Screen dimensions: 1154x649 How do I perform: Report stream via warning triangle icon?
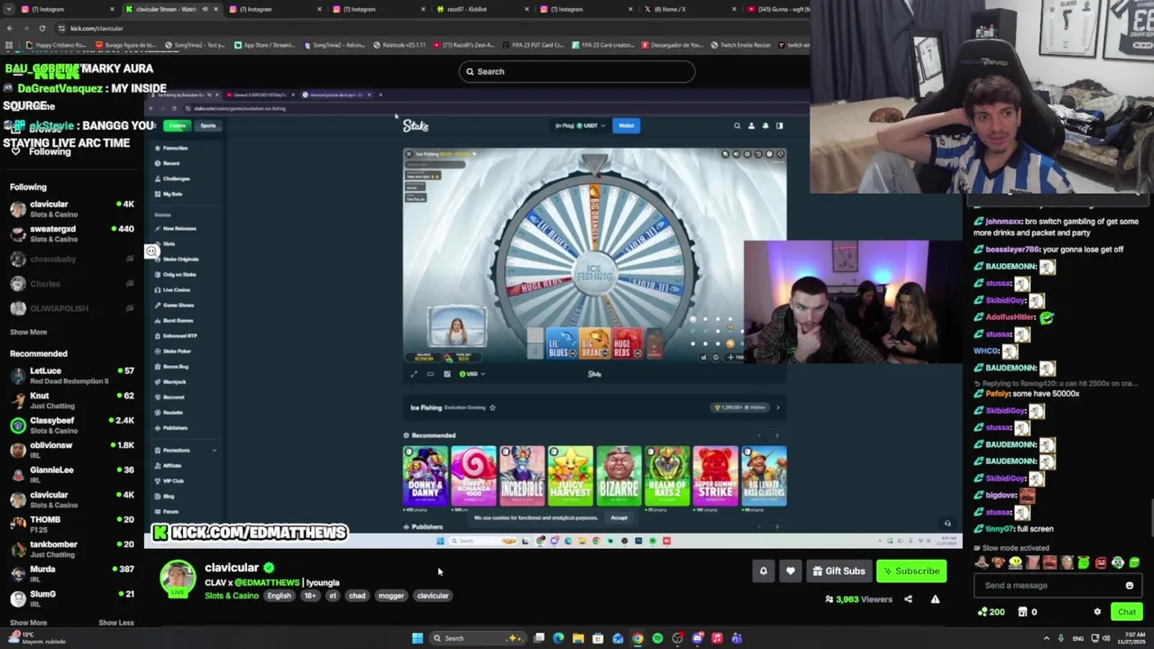[x=935, y=599]
